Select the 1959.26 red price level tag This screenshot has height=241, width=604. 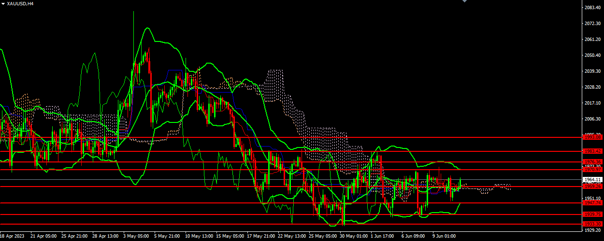(592, 187)
